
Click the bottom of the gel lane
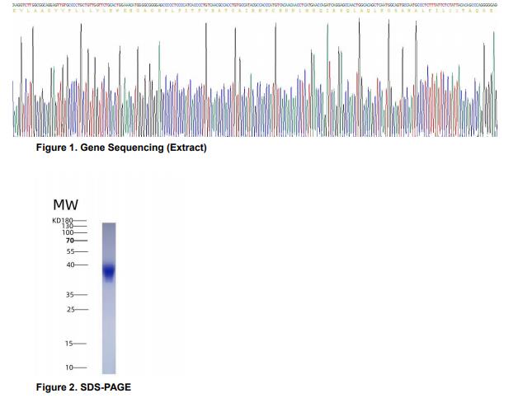click(108, 370)
